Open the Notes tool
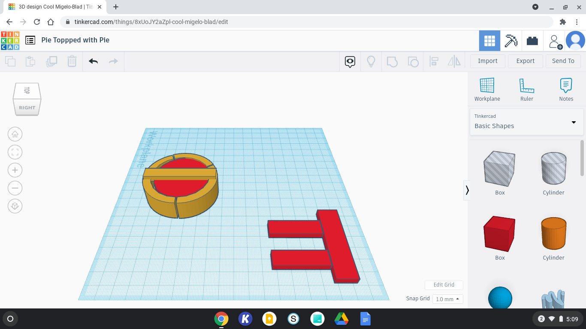 [566, 90]
